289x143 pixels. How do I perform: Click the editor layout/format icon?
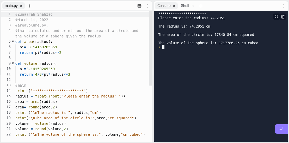click(x=139, y=6)
